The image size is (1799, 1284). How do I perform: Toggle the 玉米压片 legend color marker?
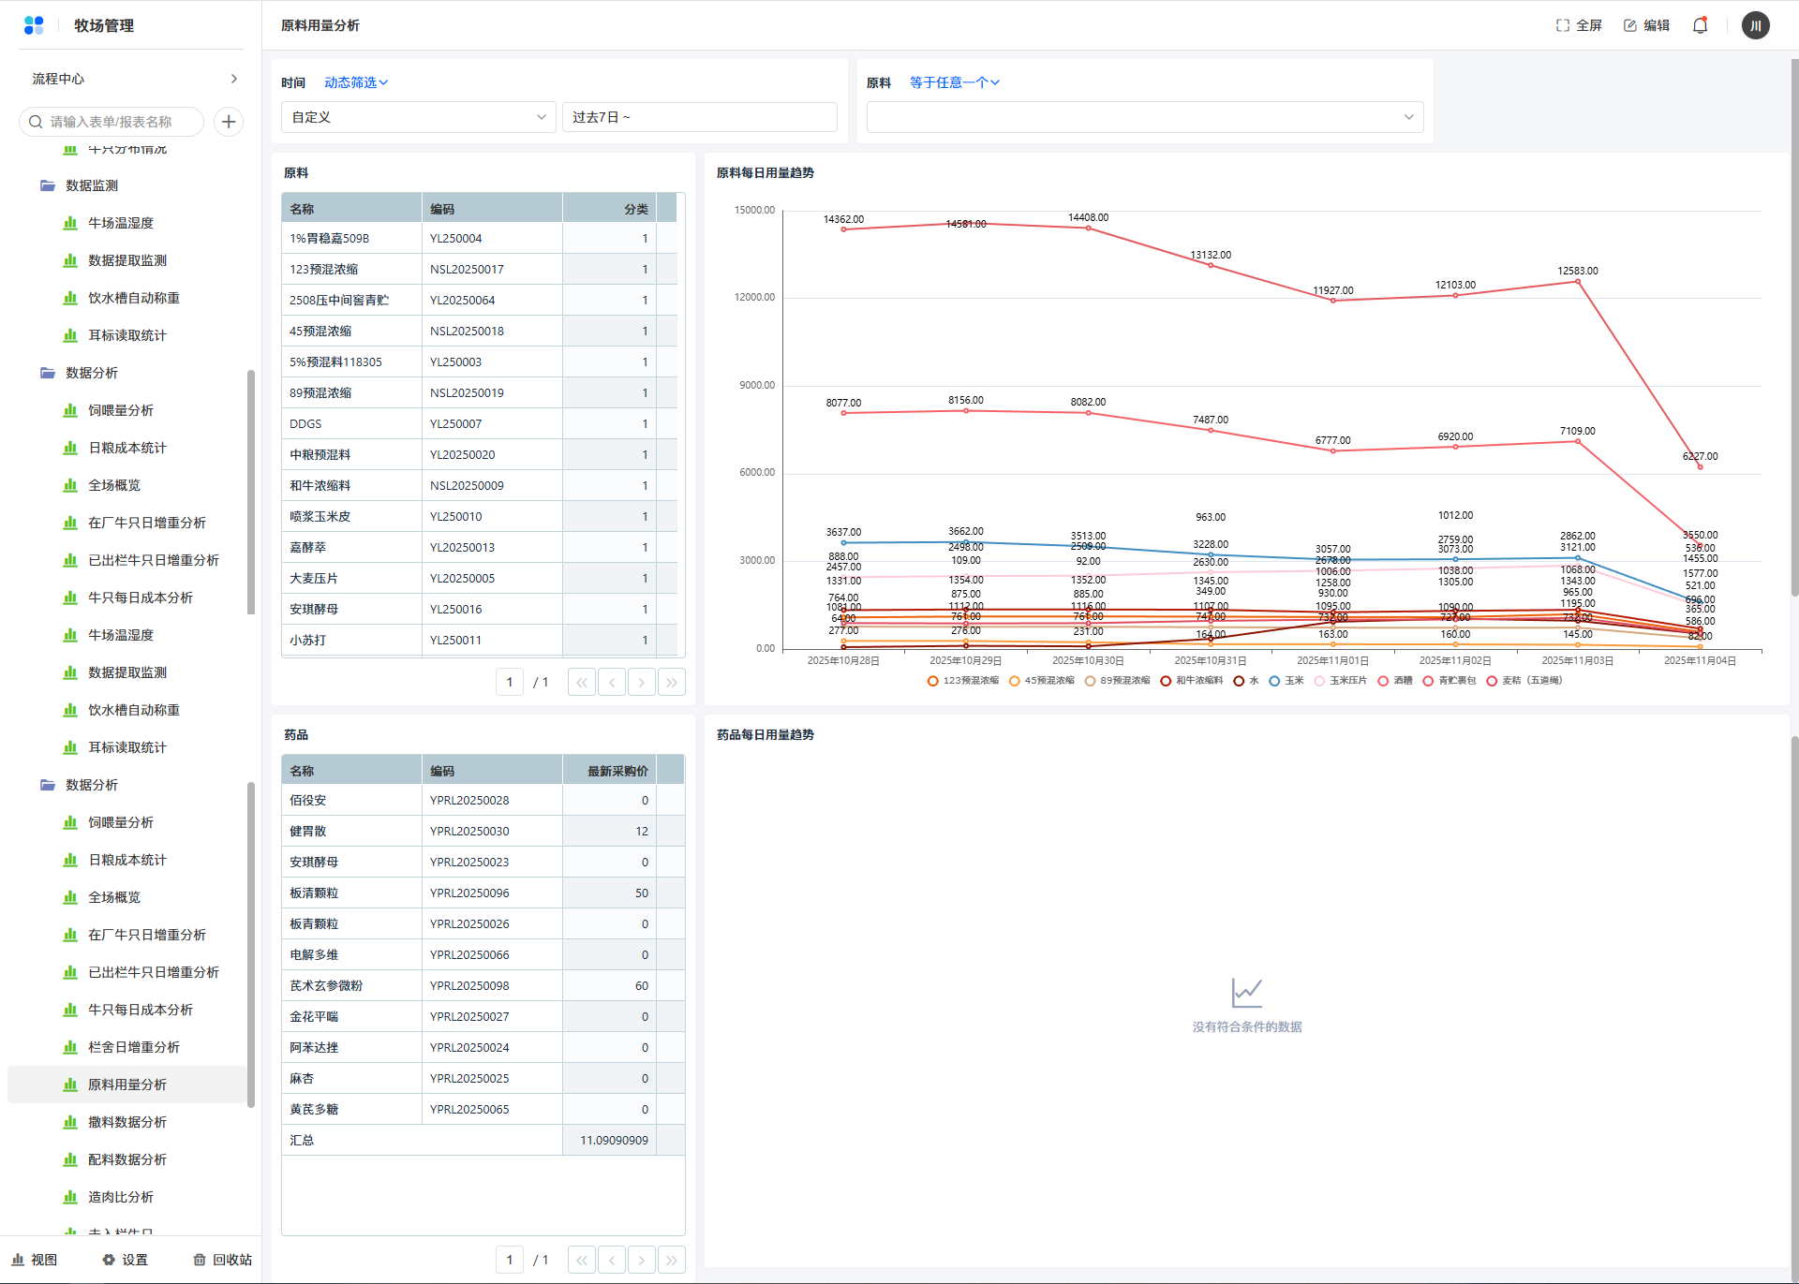pyautogui.click(x=1319, y=681)
